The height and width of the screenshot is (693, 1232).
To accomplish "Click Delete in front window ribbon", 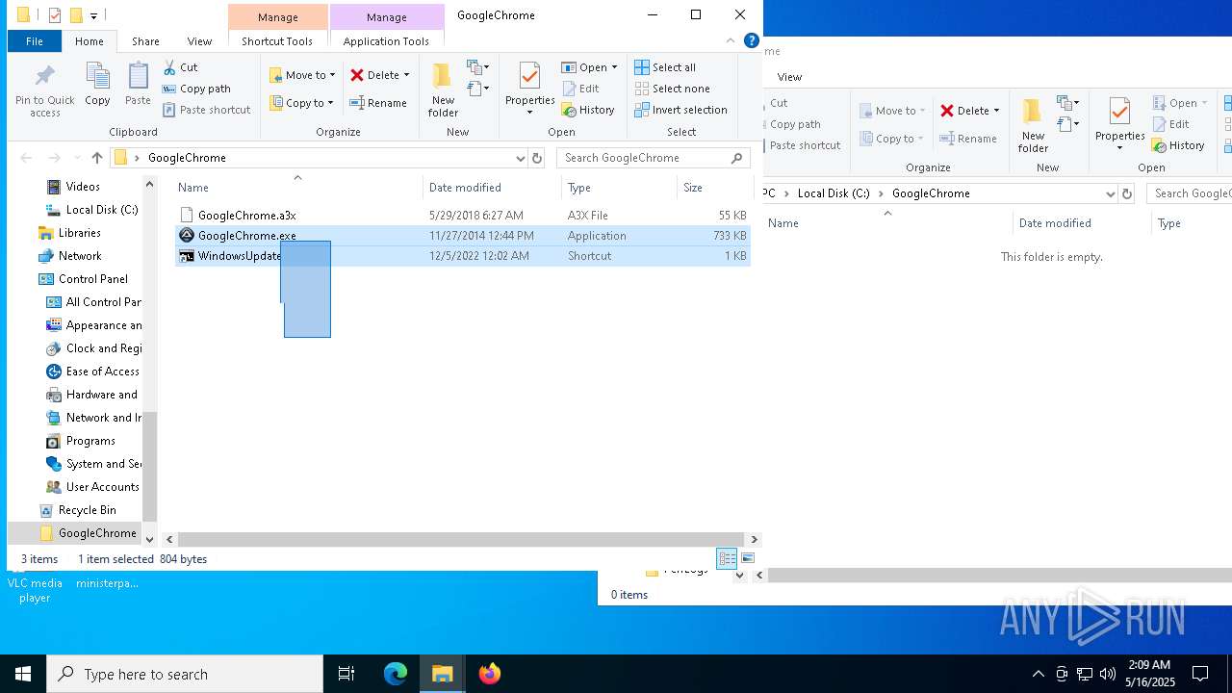I will tap(380, 75).
